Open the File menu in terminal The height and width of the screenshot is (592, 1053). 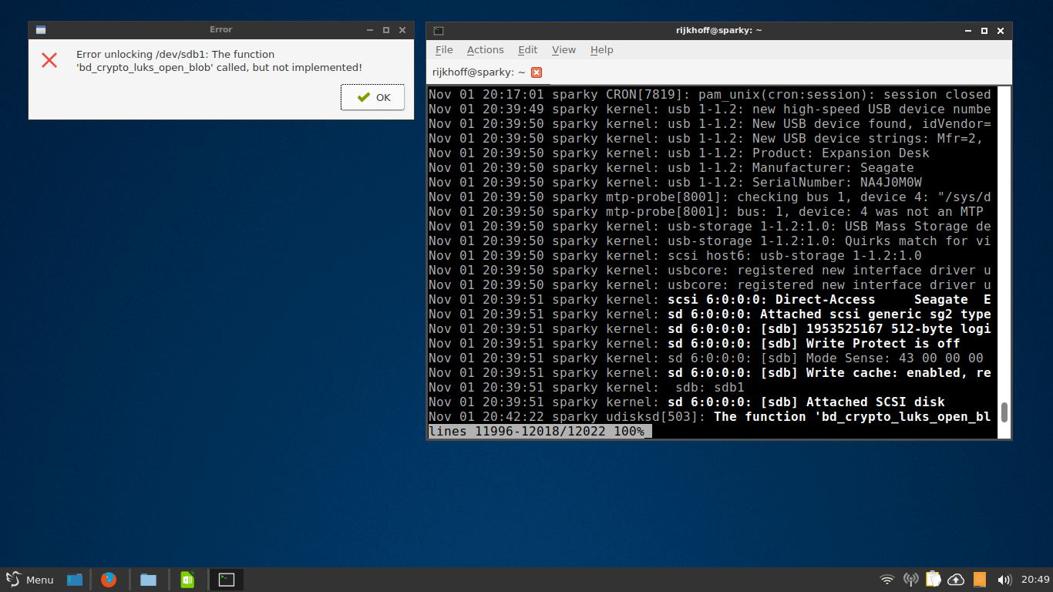(444, 49)
